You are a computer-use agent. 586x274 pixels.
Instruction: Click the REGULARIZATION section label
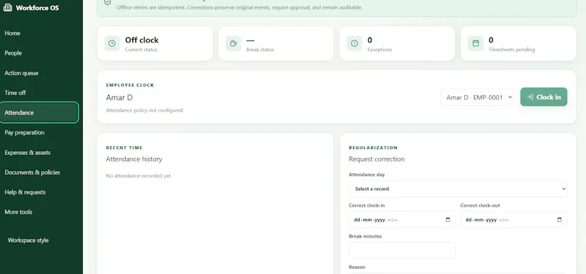(373, 148)
